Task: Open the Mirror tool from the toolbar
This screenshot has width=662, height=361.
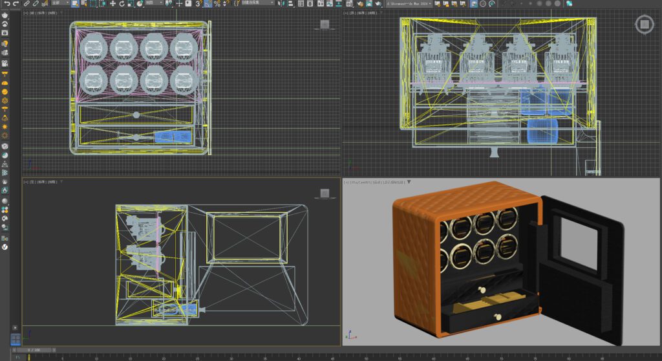Action: click(280, 4)
